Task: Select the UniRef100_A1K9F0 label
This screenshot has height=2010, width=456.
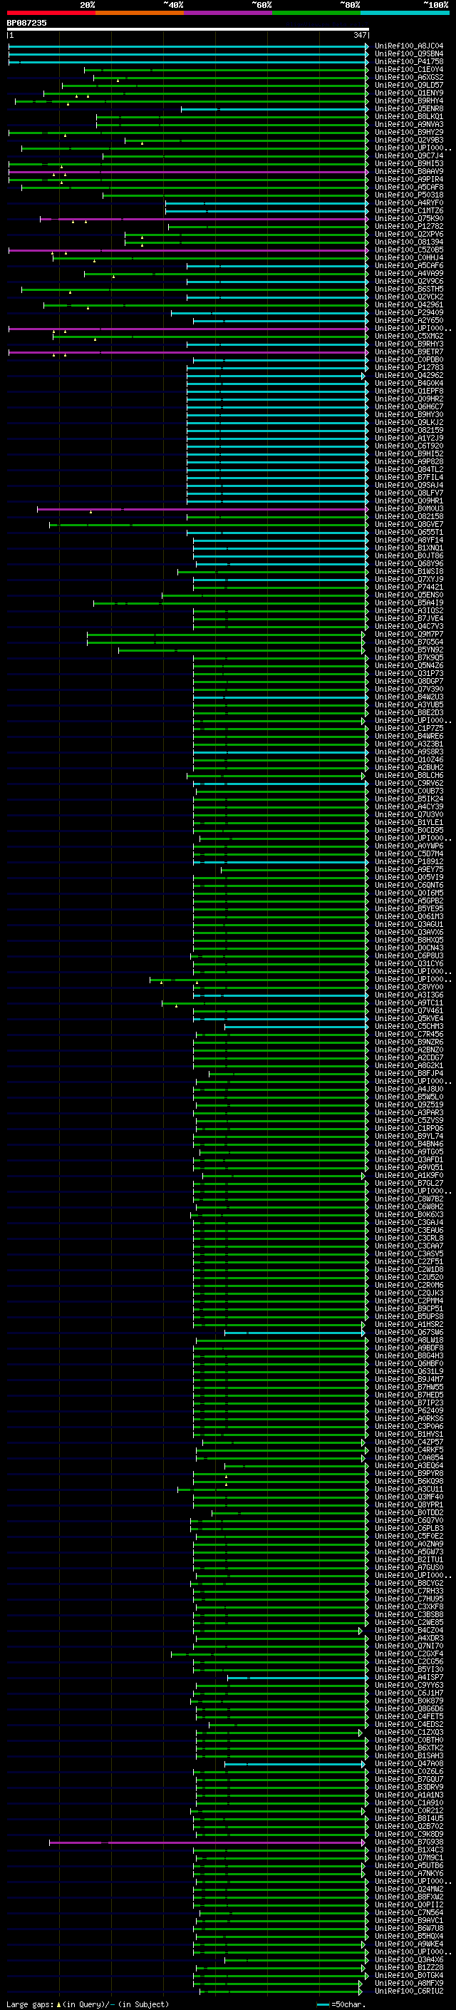Action: 409,1175
